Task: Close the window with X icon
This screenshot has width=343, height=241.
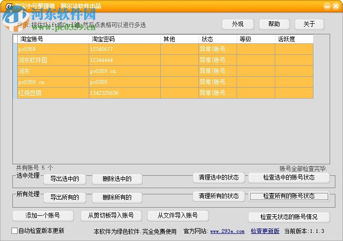Action: click(335, 6)
